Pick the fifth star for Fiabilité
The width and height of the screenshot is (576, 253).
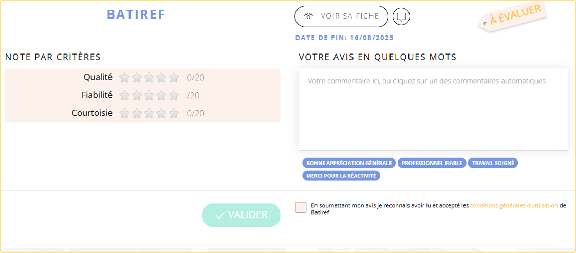174,95
